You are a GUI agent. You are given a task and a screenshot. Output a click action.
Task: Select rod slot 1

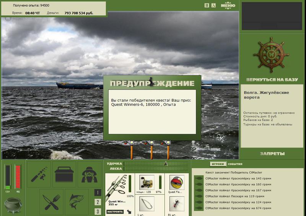tap(98, 193)
